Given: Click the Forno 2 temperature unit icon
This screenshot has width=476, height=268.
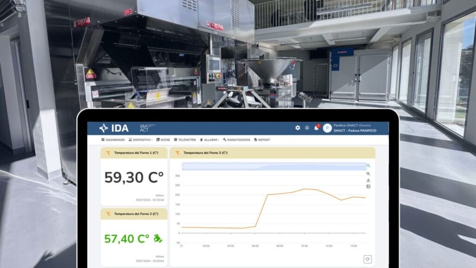Looking at the screenshot, I should click(x=108, y=214).
